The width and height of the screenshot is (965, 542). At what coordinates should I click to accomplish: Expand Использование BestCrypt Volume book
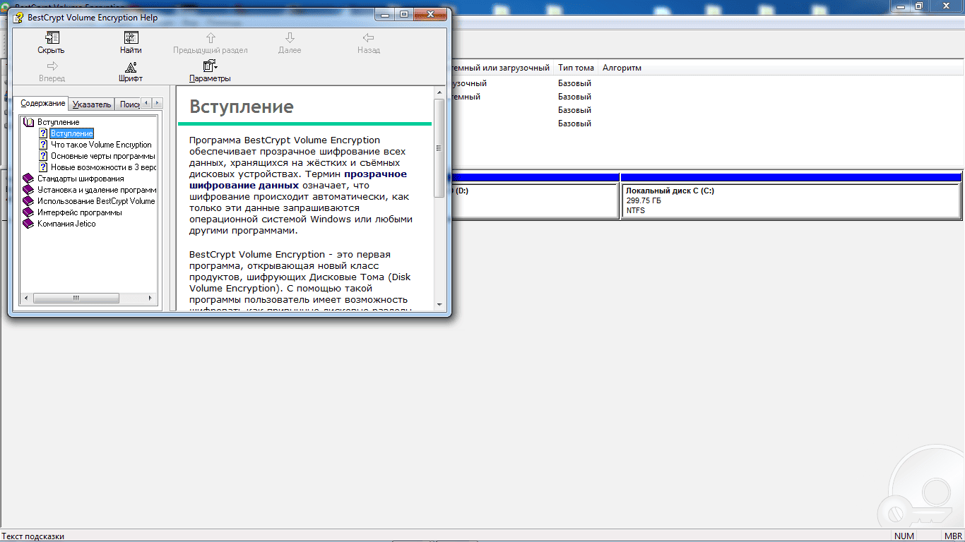coord(96,201)
